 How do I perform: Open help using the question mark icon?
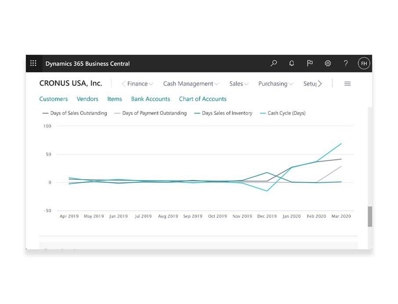coord(346,63)
